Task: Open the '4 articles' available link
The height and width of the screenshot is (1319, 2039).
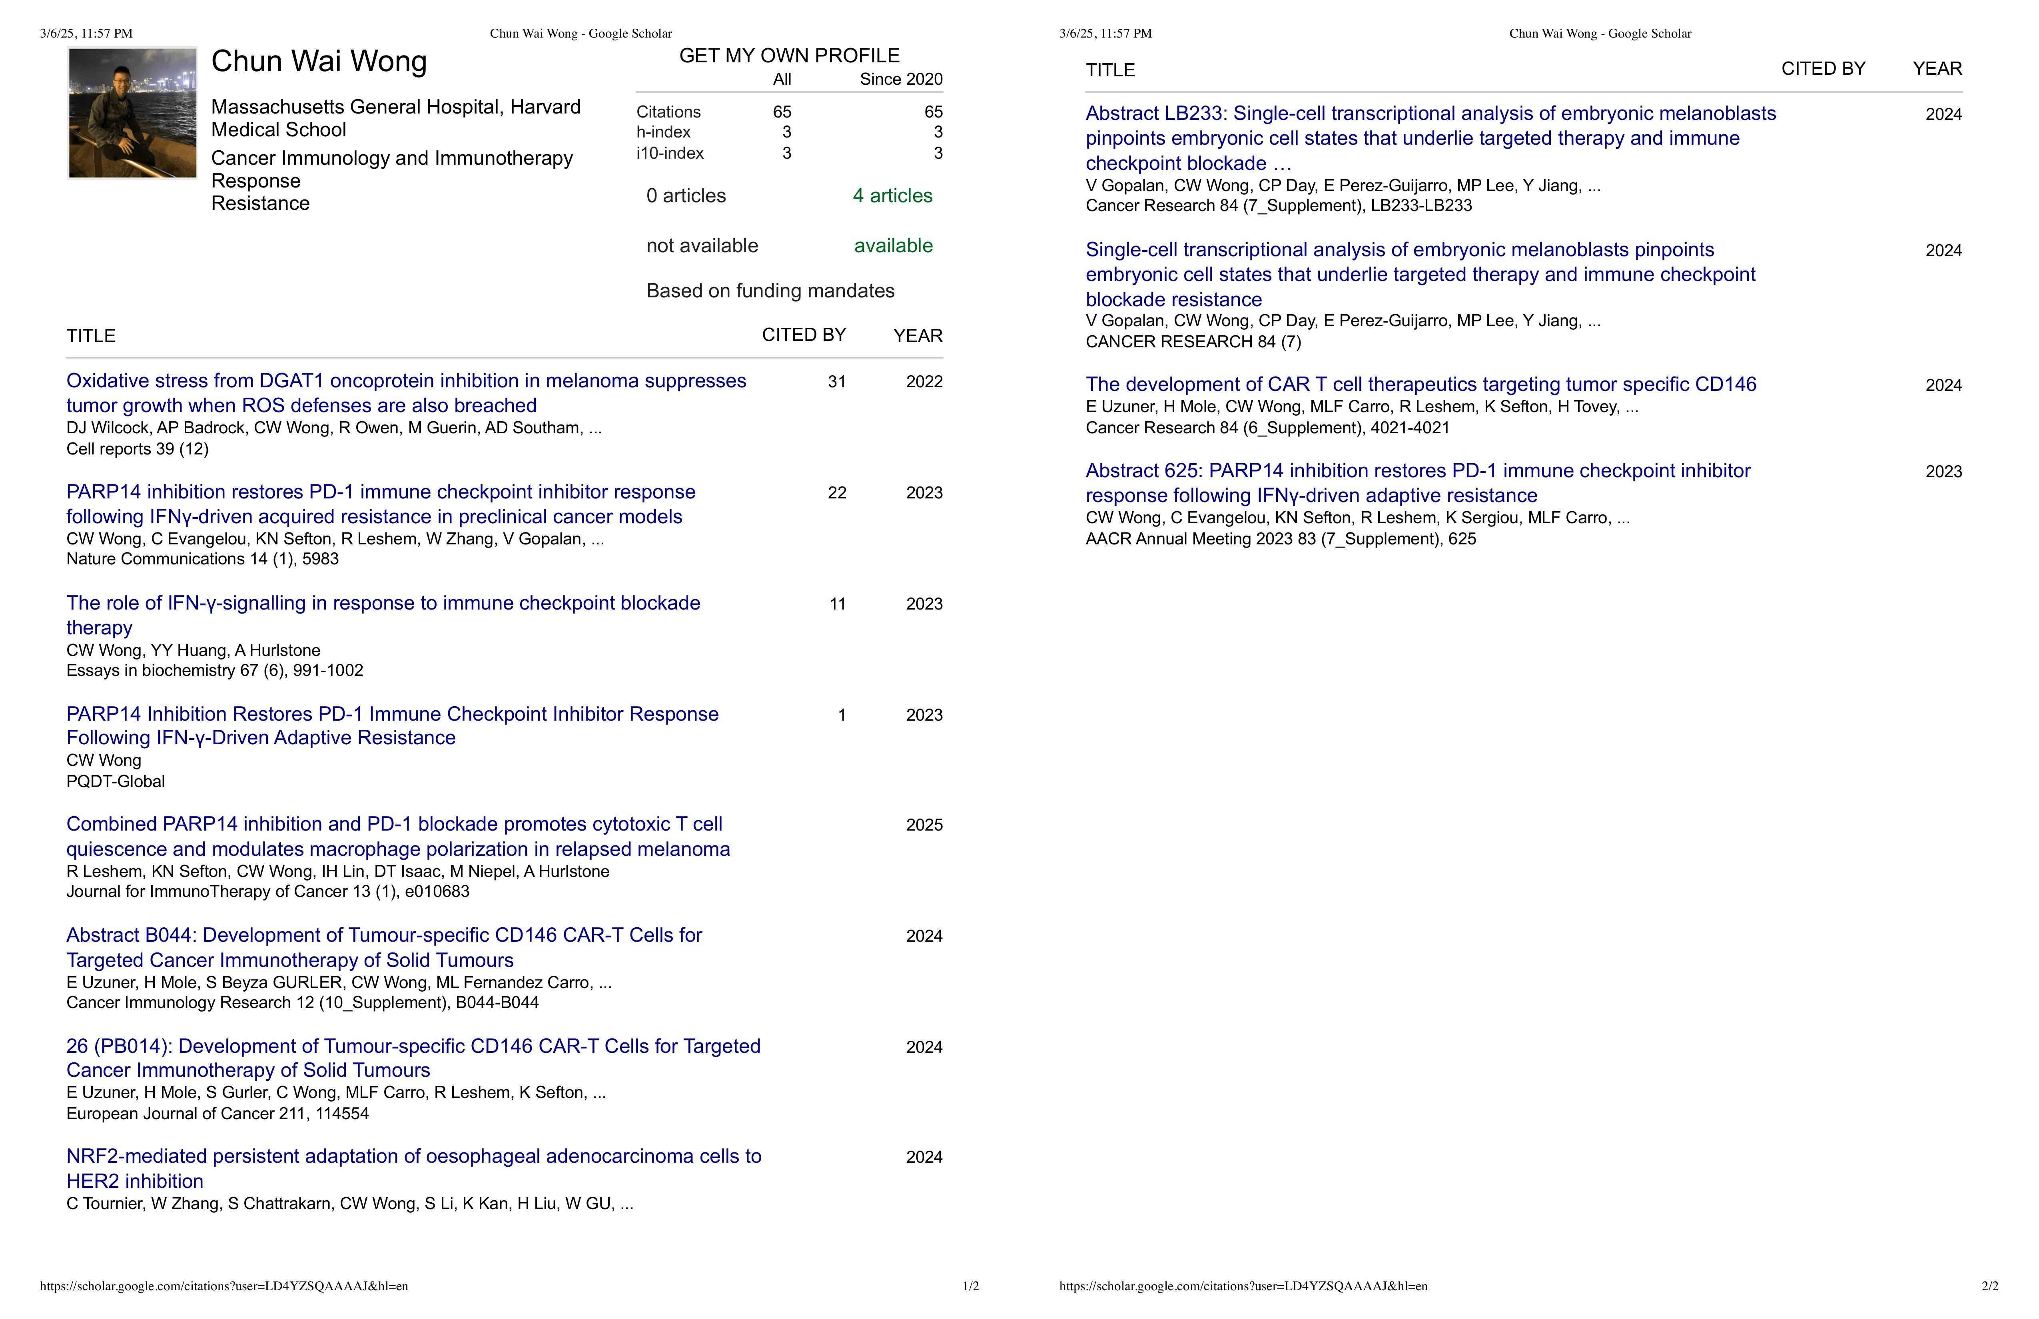Action: (x=892, y=195)
